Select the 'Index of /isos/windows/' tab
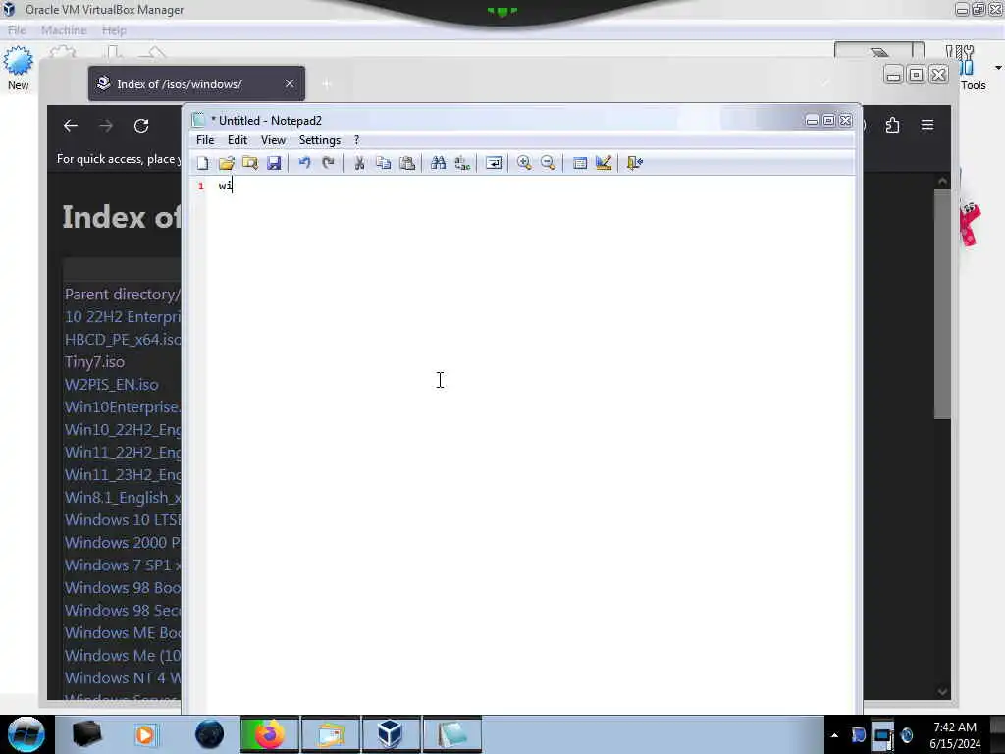 coord(196,84)
